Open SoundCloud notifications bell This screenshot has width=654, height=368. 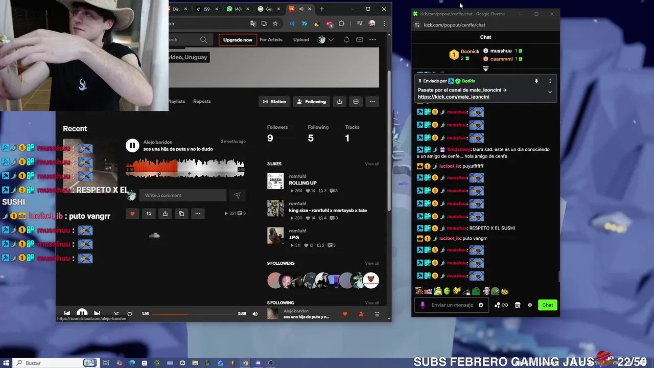tap(346, 40)
